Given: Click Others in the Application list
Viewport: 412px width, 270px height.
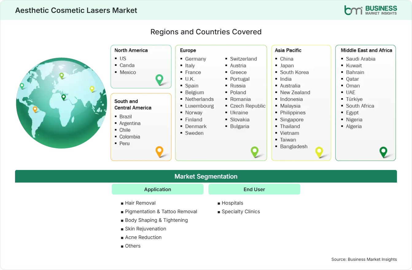Looking at the screenshot, I should point(133,246).
